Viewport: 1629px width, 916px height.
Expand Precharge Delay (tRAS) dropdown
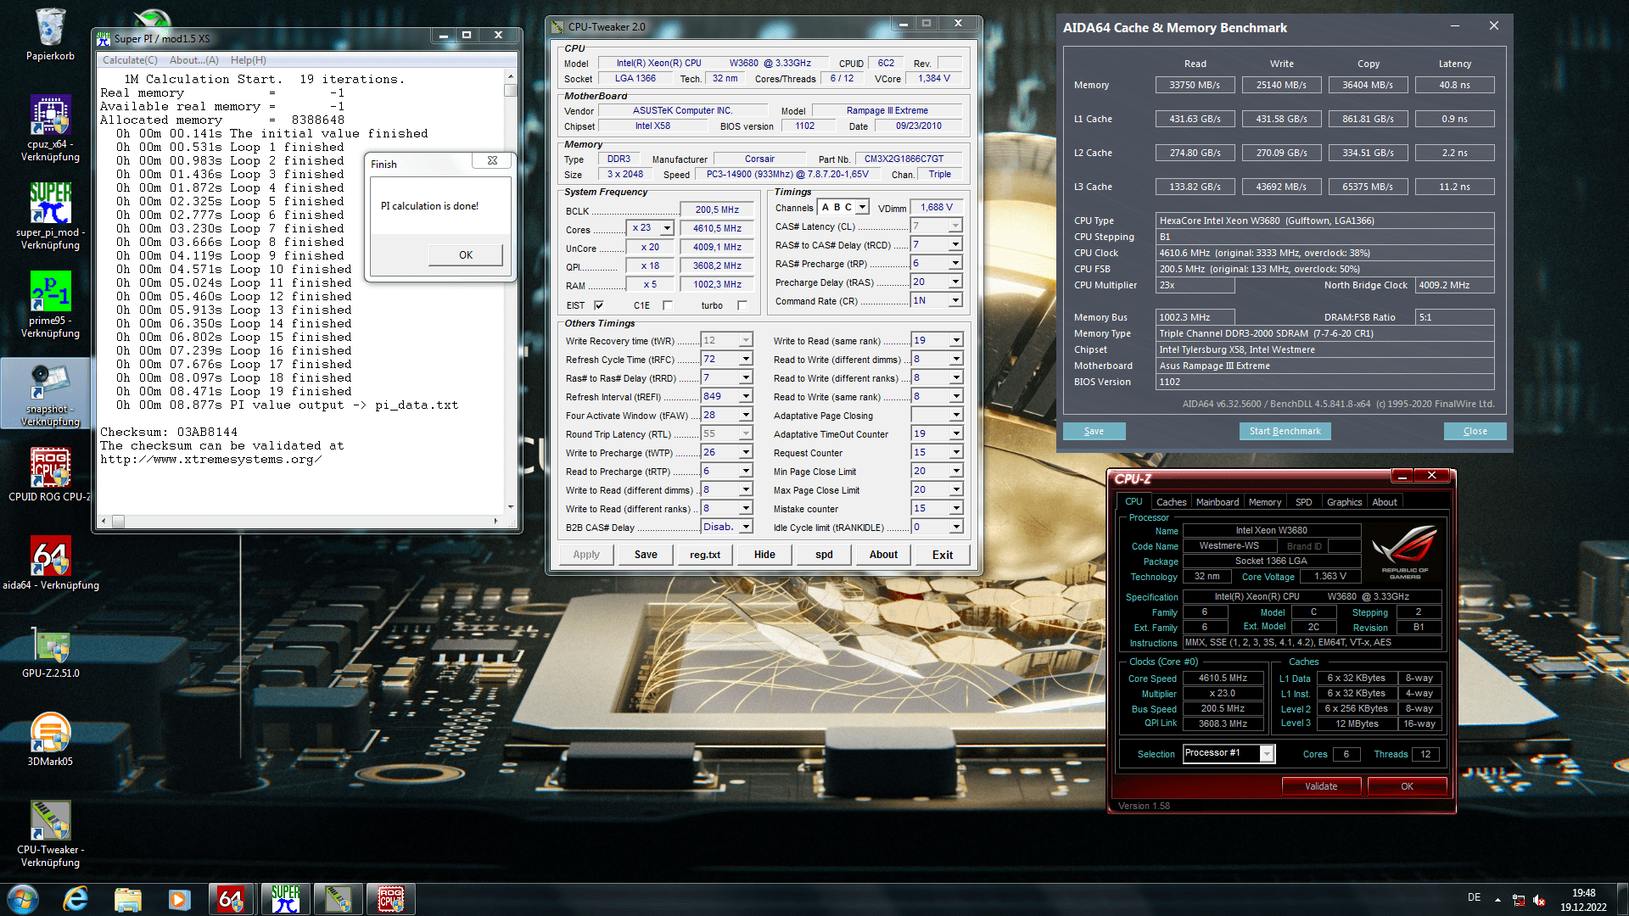[x=955, y=282]
